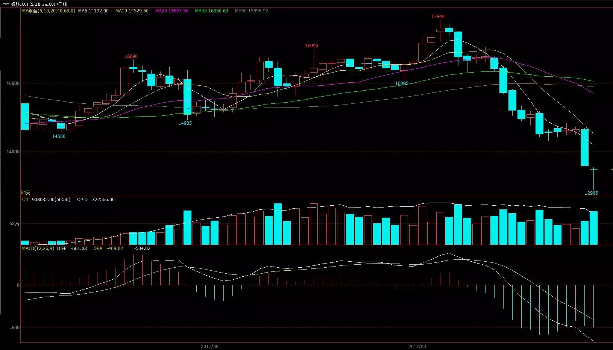The height and width of the screenshot is (350, 613).
Task: Click the chain-link icon beside the chart title
Action: pos(6,4)
